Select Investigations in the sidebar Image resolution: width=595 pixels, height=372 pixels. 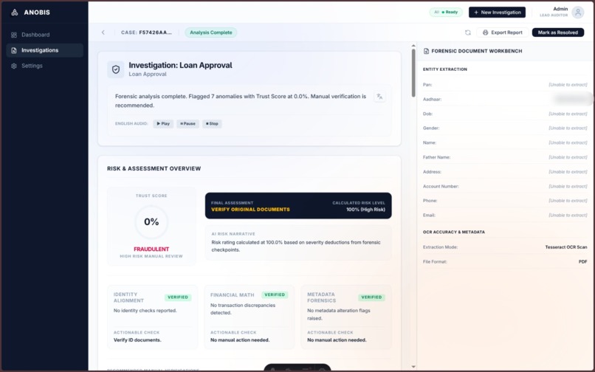[x=45, y=50]
